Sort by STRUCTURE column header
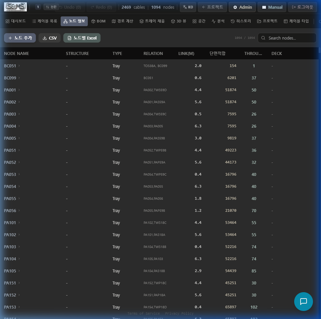 [77, 53]
